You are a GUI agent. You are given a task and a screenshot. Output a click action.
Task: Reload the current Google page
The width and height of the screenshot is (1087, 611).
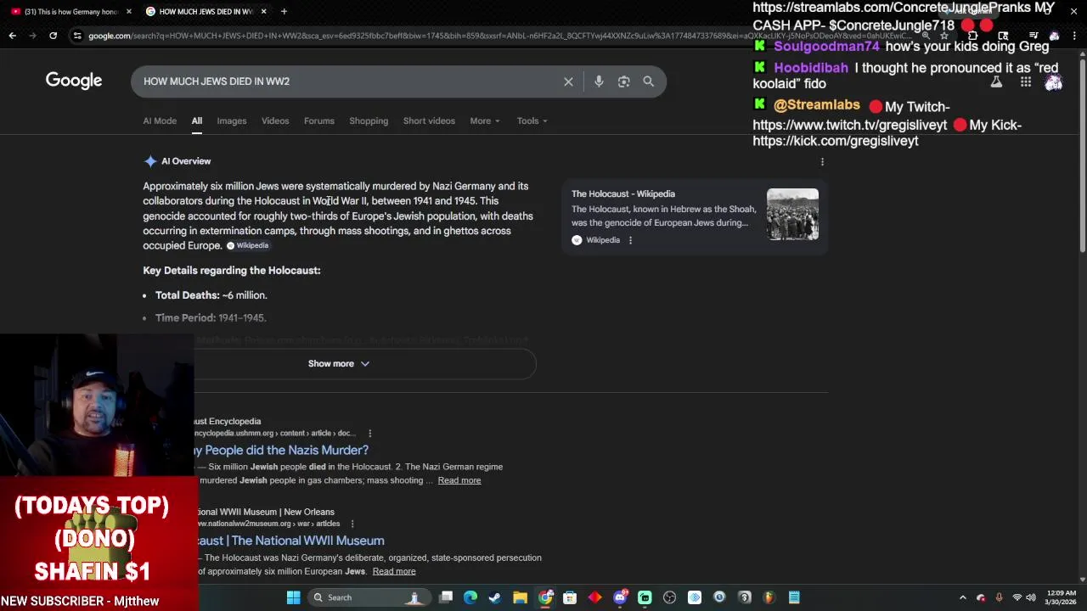point(53,36)
